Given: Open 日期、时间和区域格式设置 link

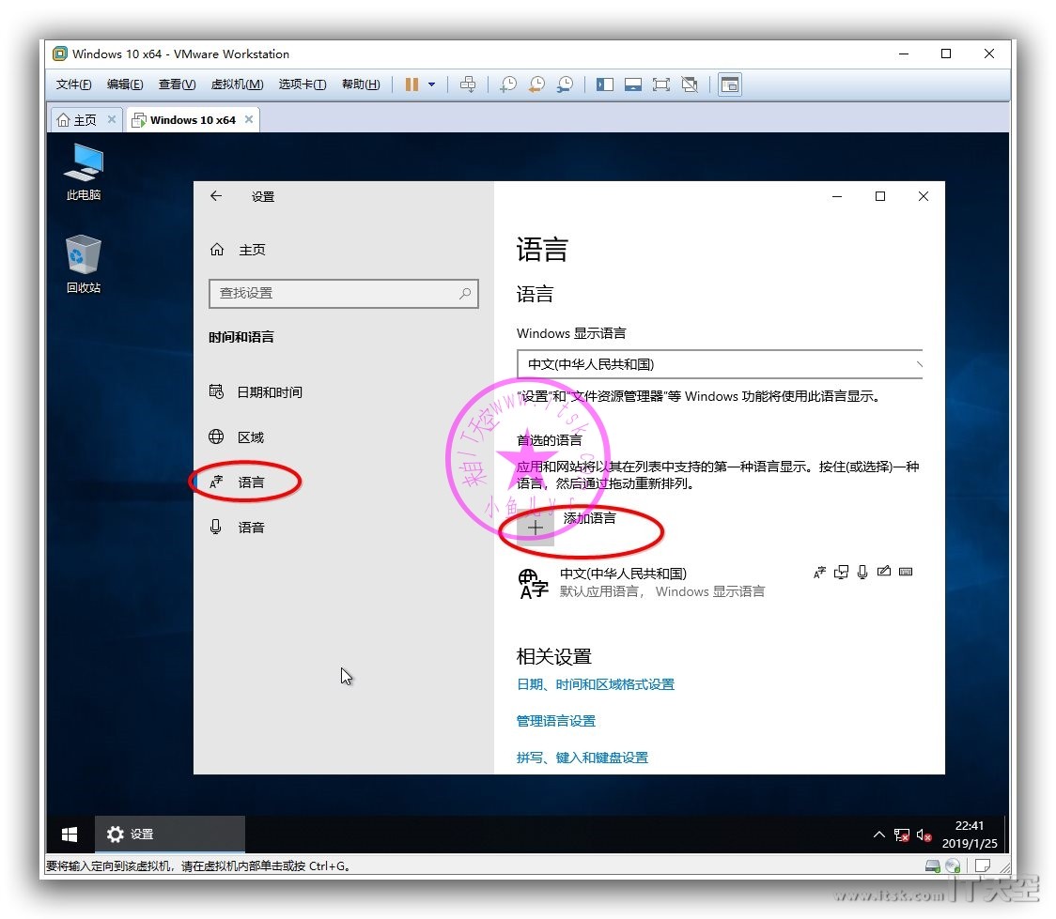Looking at the screenshot, I should 596,685.
